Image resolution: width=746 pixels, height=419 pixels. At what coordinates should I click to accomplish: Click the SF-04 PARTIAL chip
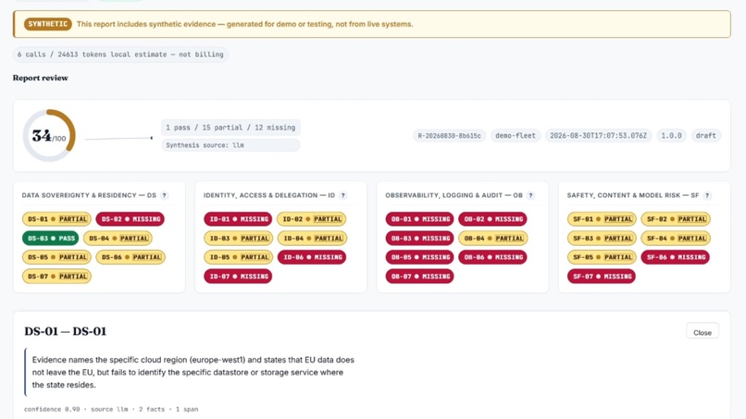click(x=676, y=238)
